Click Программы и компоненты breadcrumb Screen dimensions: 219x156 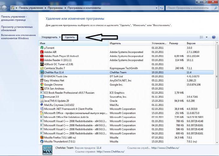click(x=84, y=8)
